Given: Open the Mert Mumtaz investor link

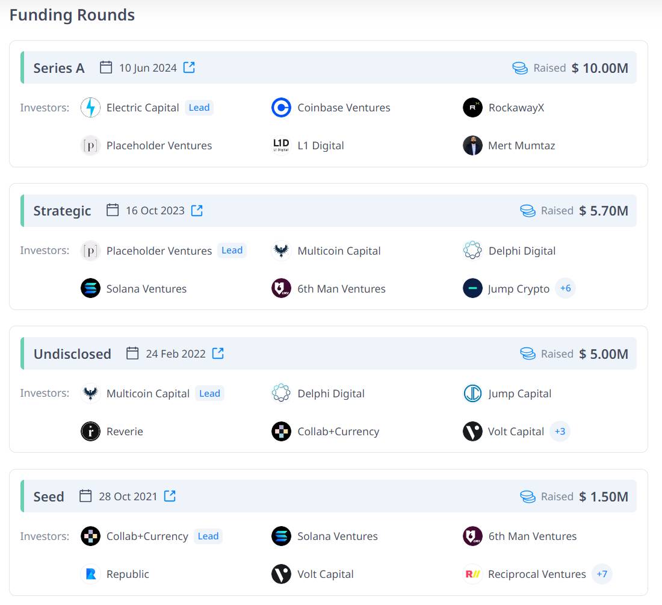Looking at the screenshot, I should pyautogui.click(x=521, y=146).
